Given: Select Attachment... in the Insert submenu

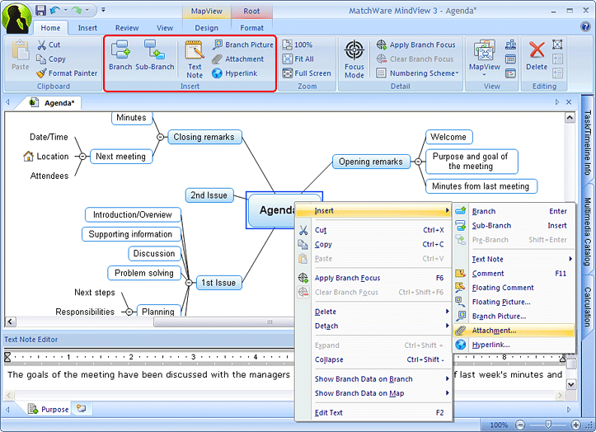Looking at the screenshot, I should (x=514, y=331).
